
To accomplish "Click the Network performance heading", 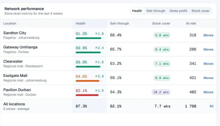I will pos(24,9).
